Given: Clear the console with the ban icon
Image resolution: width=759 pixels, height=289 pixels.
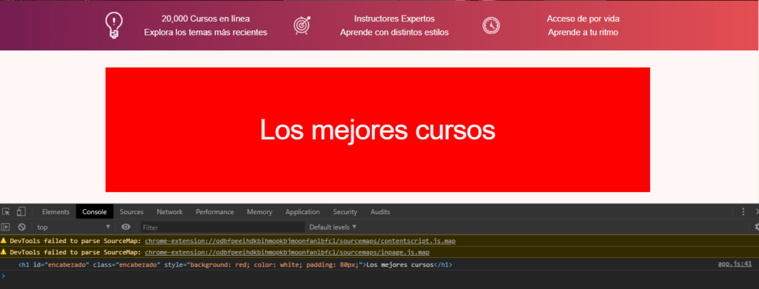Looking at the screenshot, I should coord(21,227).
